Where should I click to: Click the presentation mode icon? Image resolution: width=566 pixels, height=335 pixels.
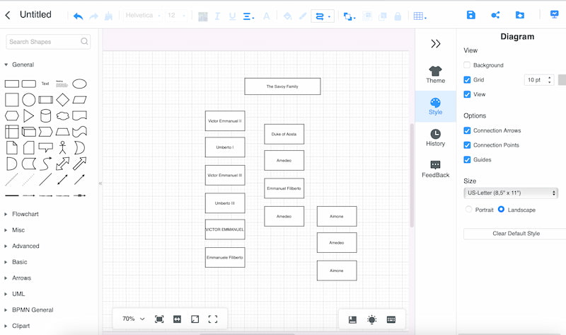coord(554,14)
